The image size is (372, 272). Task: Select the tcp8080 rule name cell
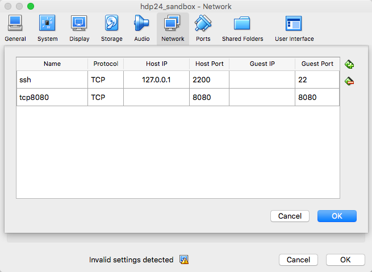pyautogui.click(x=52, y=97)
